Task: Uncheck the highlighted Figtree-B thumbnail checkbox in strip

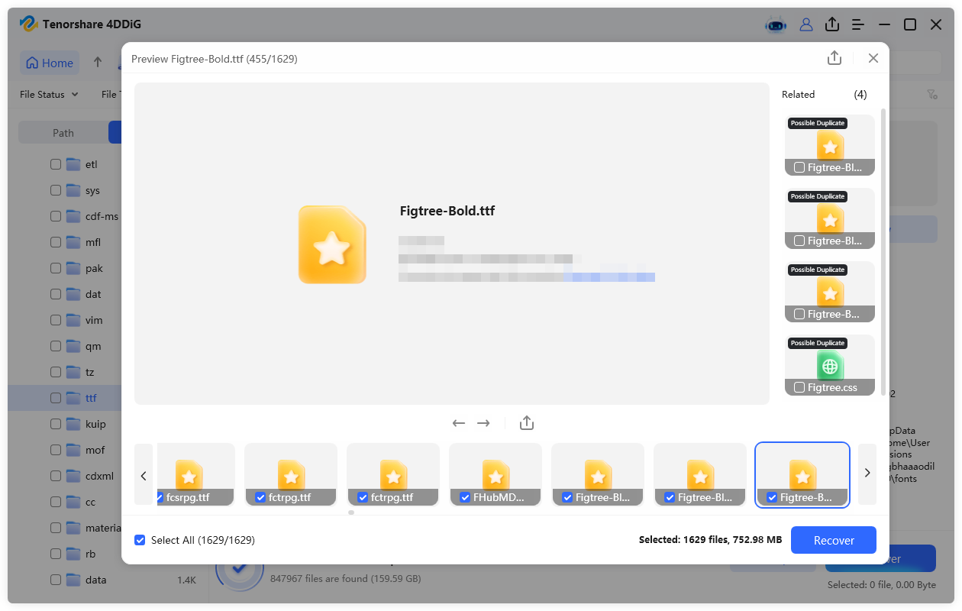Action: point(772,497)
